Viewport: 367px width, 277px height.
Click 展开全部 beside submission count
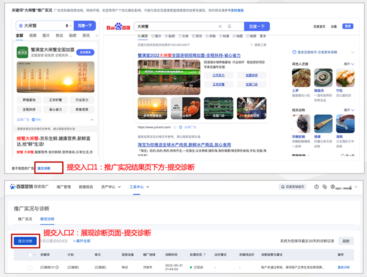(x=82, y=241)
